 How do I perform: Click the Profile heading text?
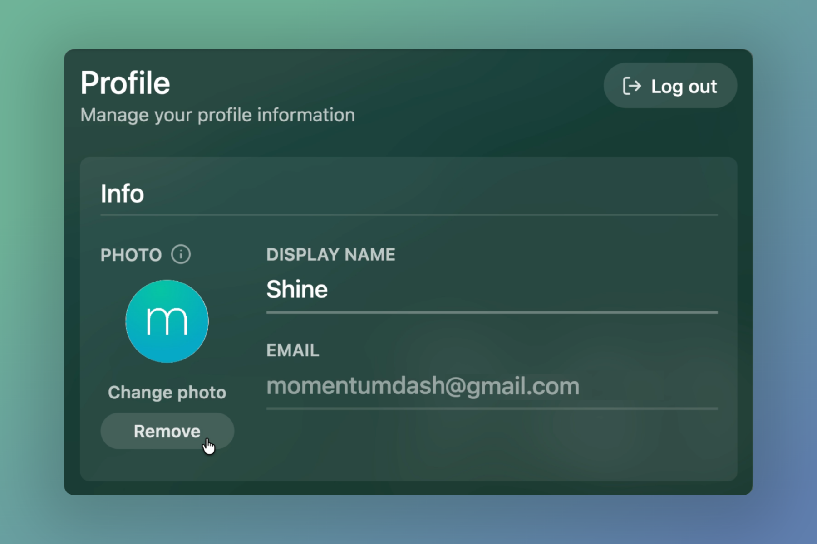(125, 83)
